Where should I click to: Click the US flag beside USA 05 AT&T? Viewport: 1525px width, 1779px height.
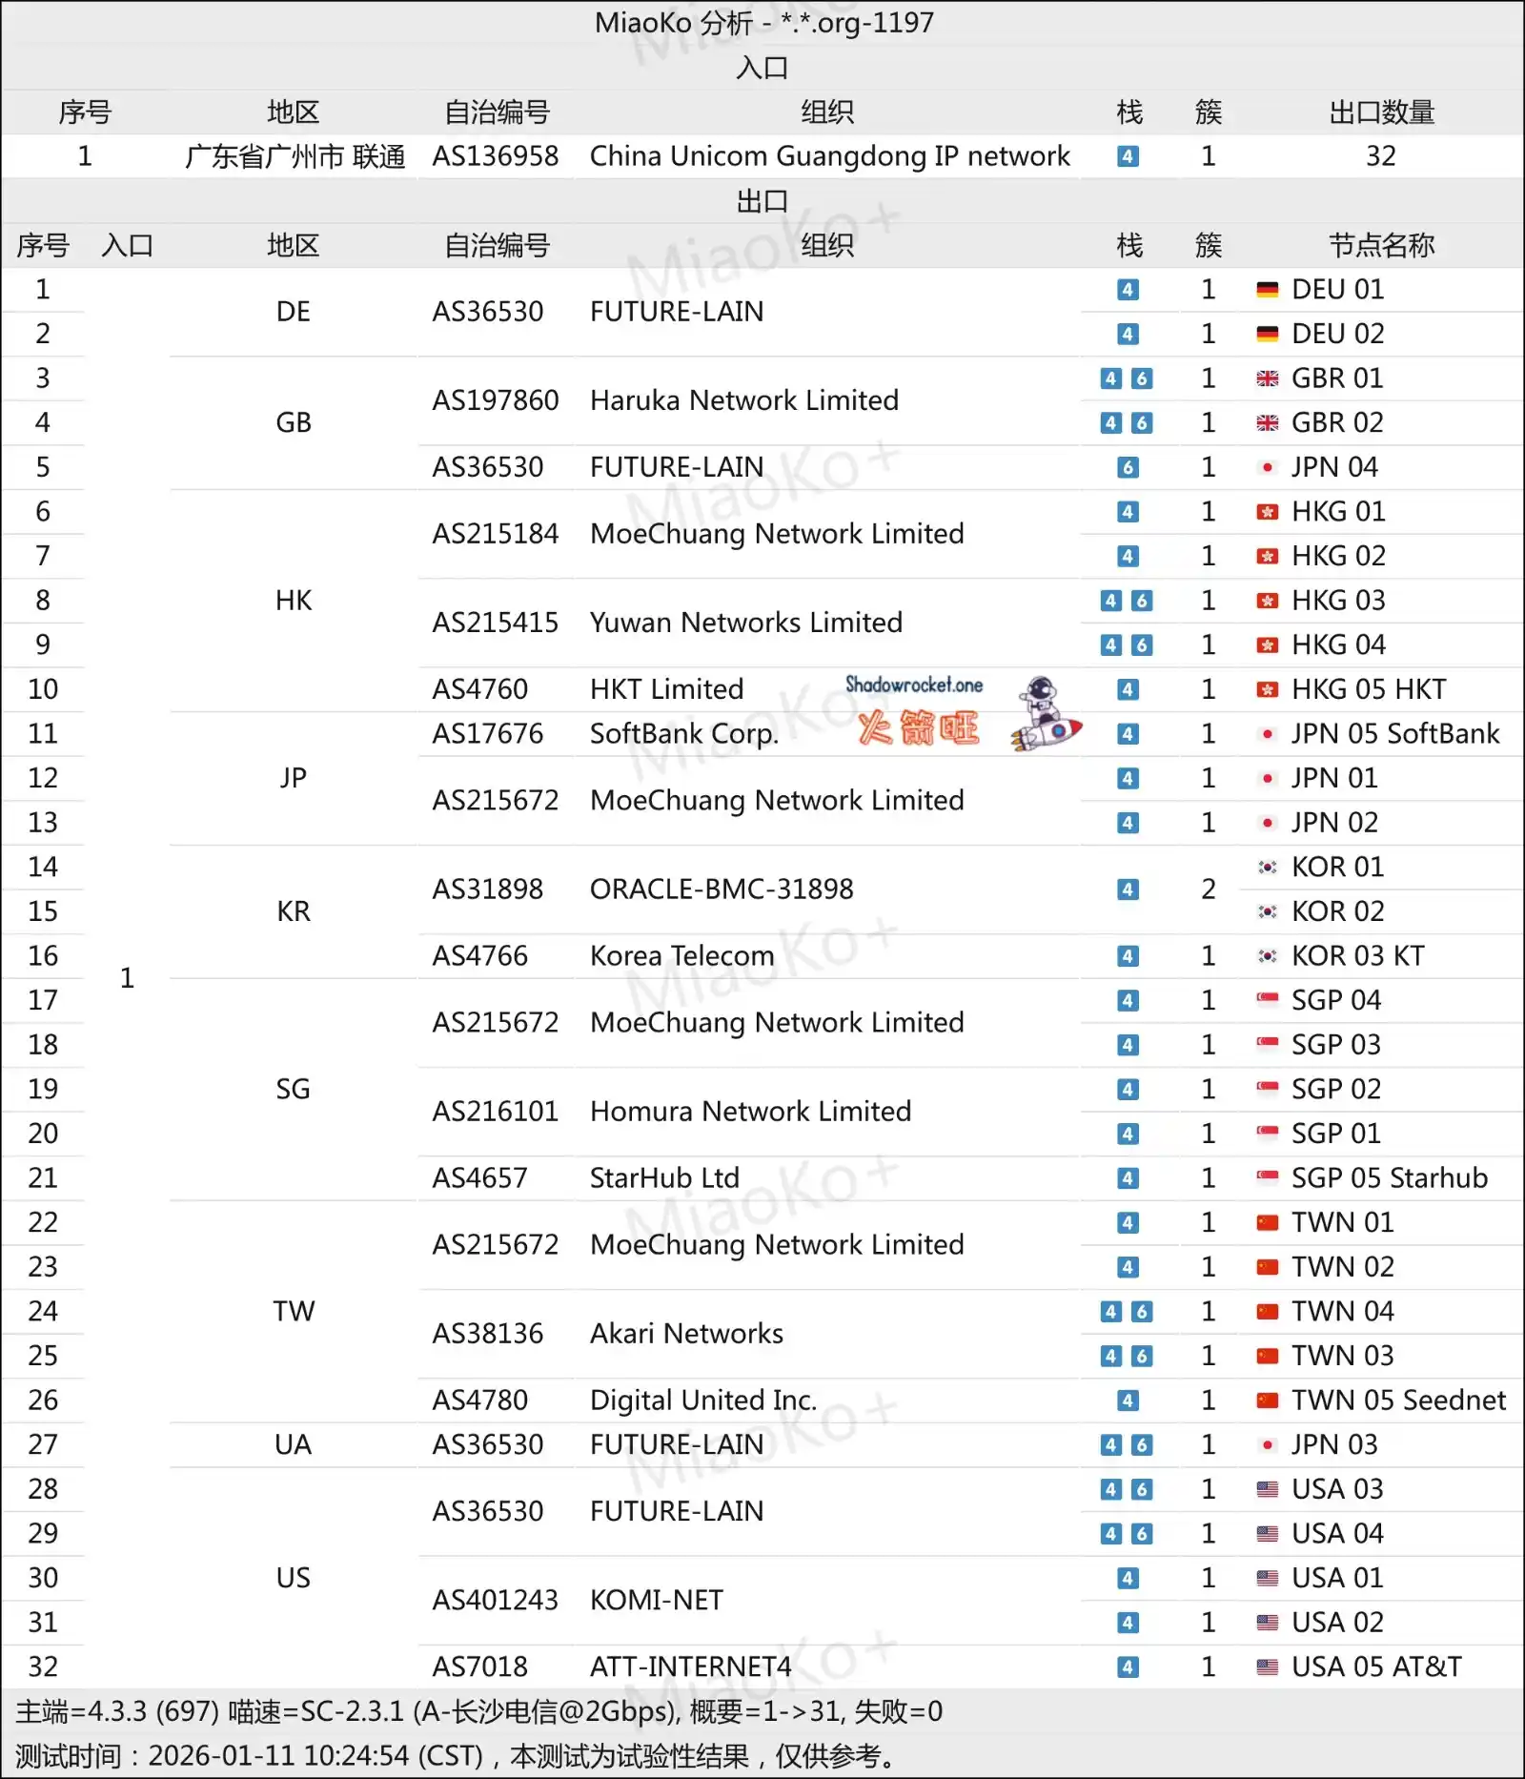coord(1268,1667)
